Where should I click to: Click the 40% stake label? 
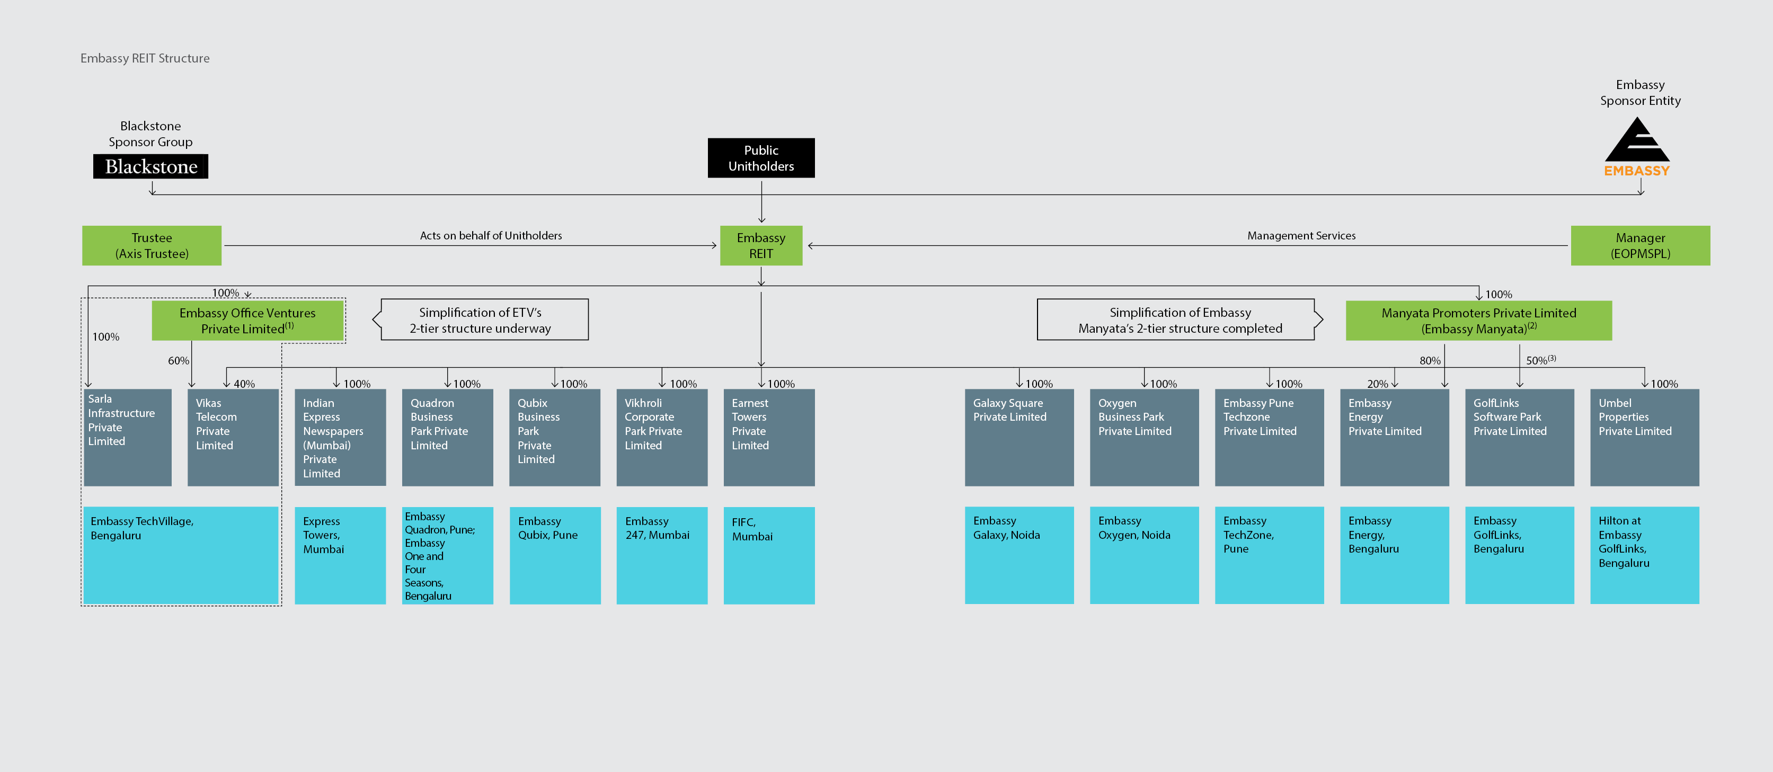pyautogui.click(x=244, y=384)
